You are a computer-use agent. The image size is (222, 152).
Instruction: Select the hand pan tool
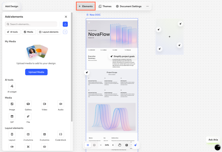pos(120,145)
